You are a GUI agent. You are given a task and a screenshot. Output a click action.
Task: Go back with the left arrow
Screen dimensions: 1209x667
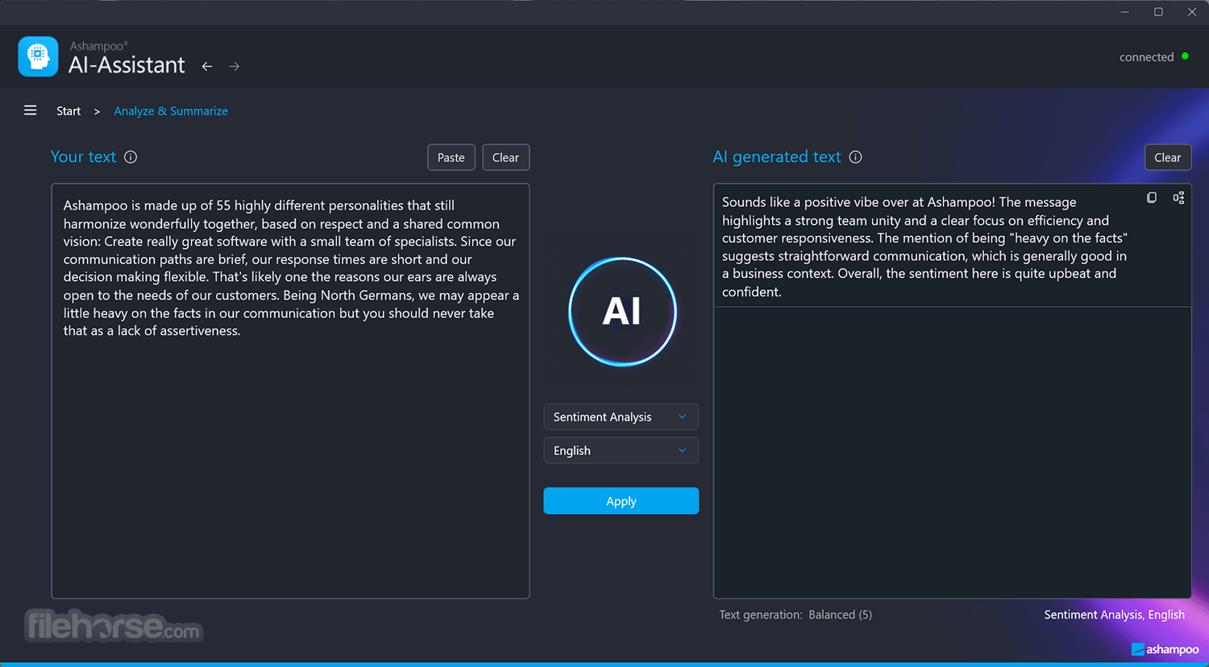click(207, 66)
